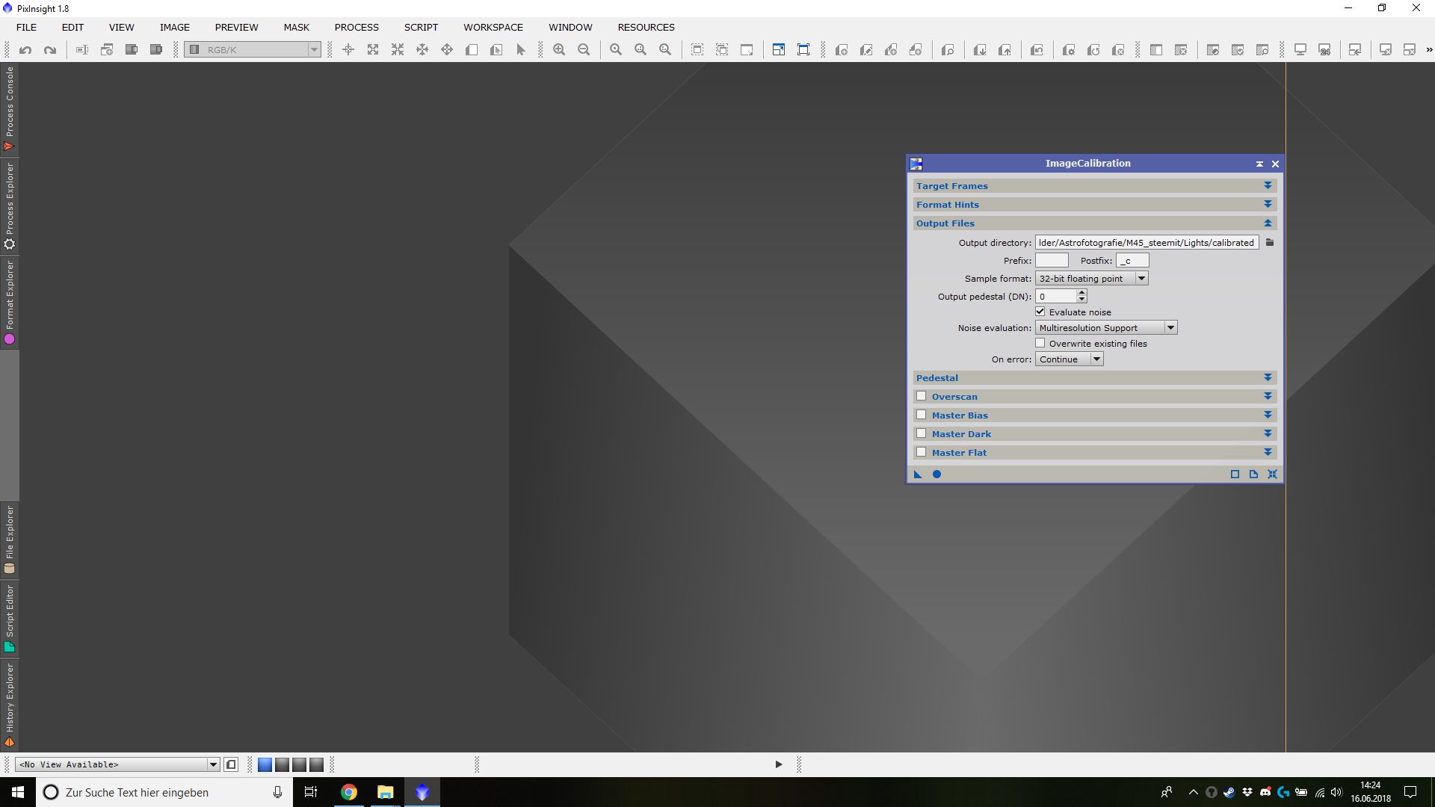Click the Postfix input field
The image size is (1435, 807).
coord(1132,261)
